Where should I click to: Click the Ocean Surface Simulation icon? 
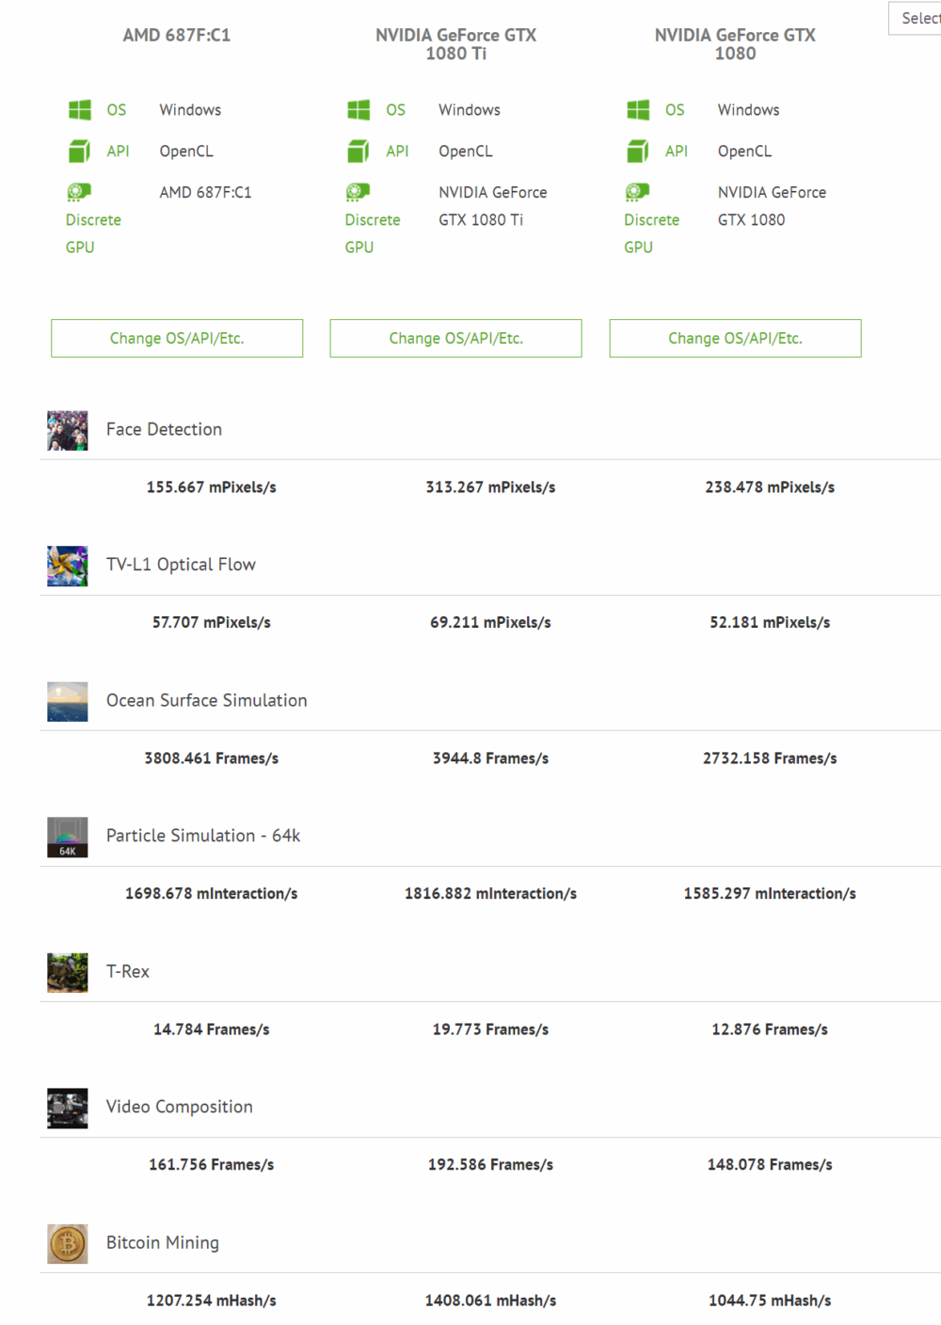(67, 701)
